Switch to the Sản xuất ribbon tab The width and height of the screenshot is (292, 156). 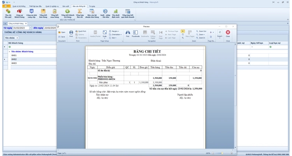click(66, 6)
